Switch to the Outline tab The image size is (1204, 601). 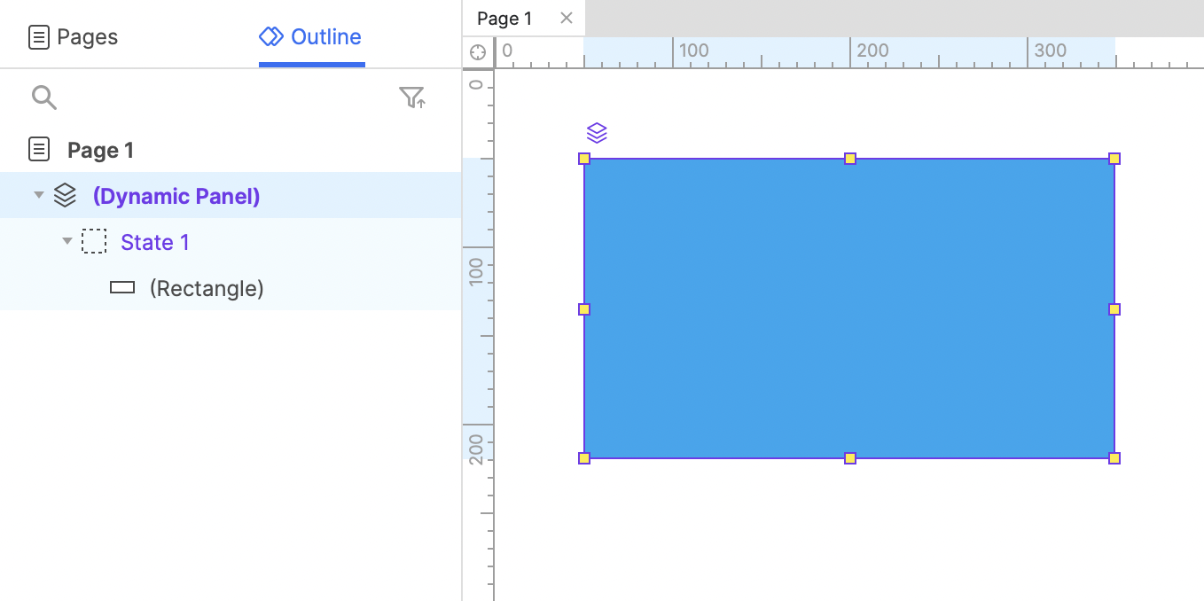click(310, 37)
